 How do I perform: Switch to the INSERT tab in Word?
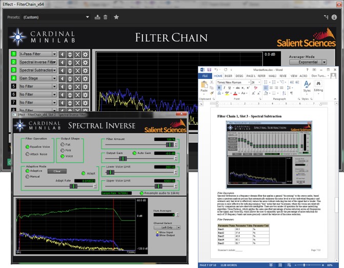(x=228, y=76)
